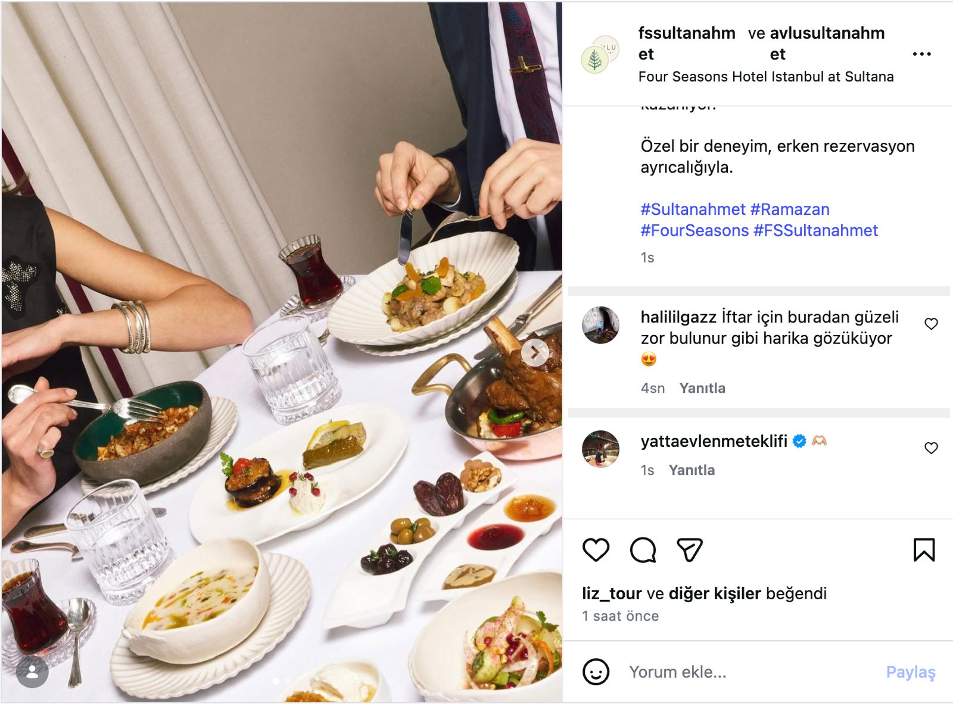
Task: Click the Yorum ekle comment field
Action: (750, 672)
